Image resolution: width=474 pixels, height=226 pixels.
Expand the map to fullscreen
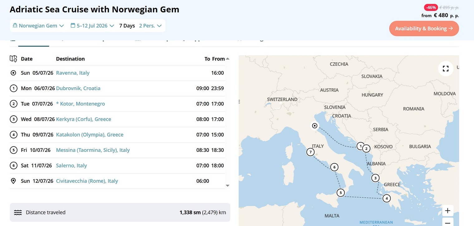[446, 69]
